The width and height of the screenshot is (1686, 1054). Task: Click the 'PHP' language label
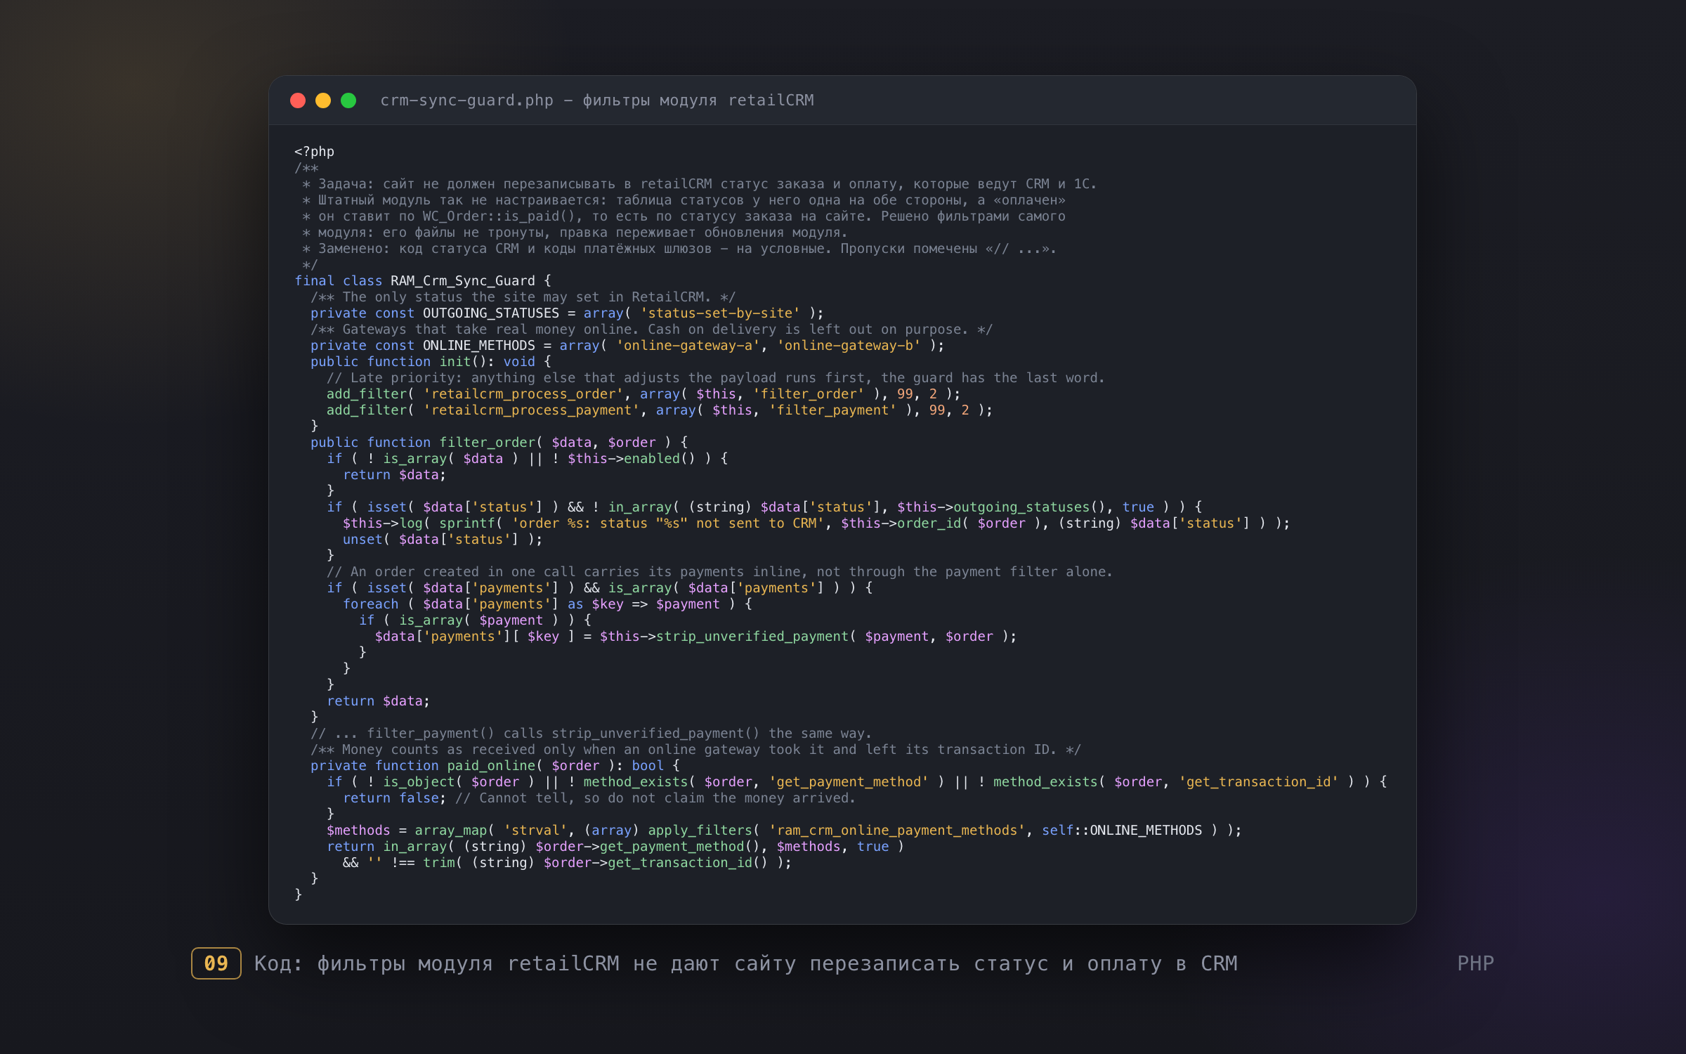pyautogui.click(x=1475, y=963)
